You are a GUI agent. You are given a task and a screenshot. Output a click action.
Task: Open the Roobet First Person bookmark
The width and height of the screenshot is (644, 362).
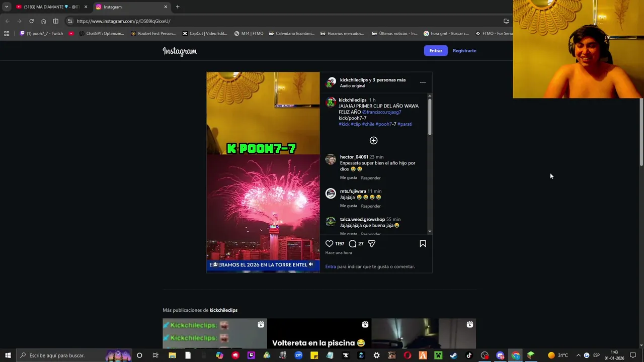pos(153,34)
